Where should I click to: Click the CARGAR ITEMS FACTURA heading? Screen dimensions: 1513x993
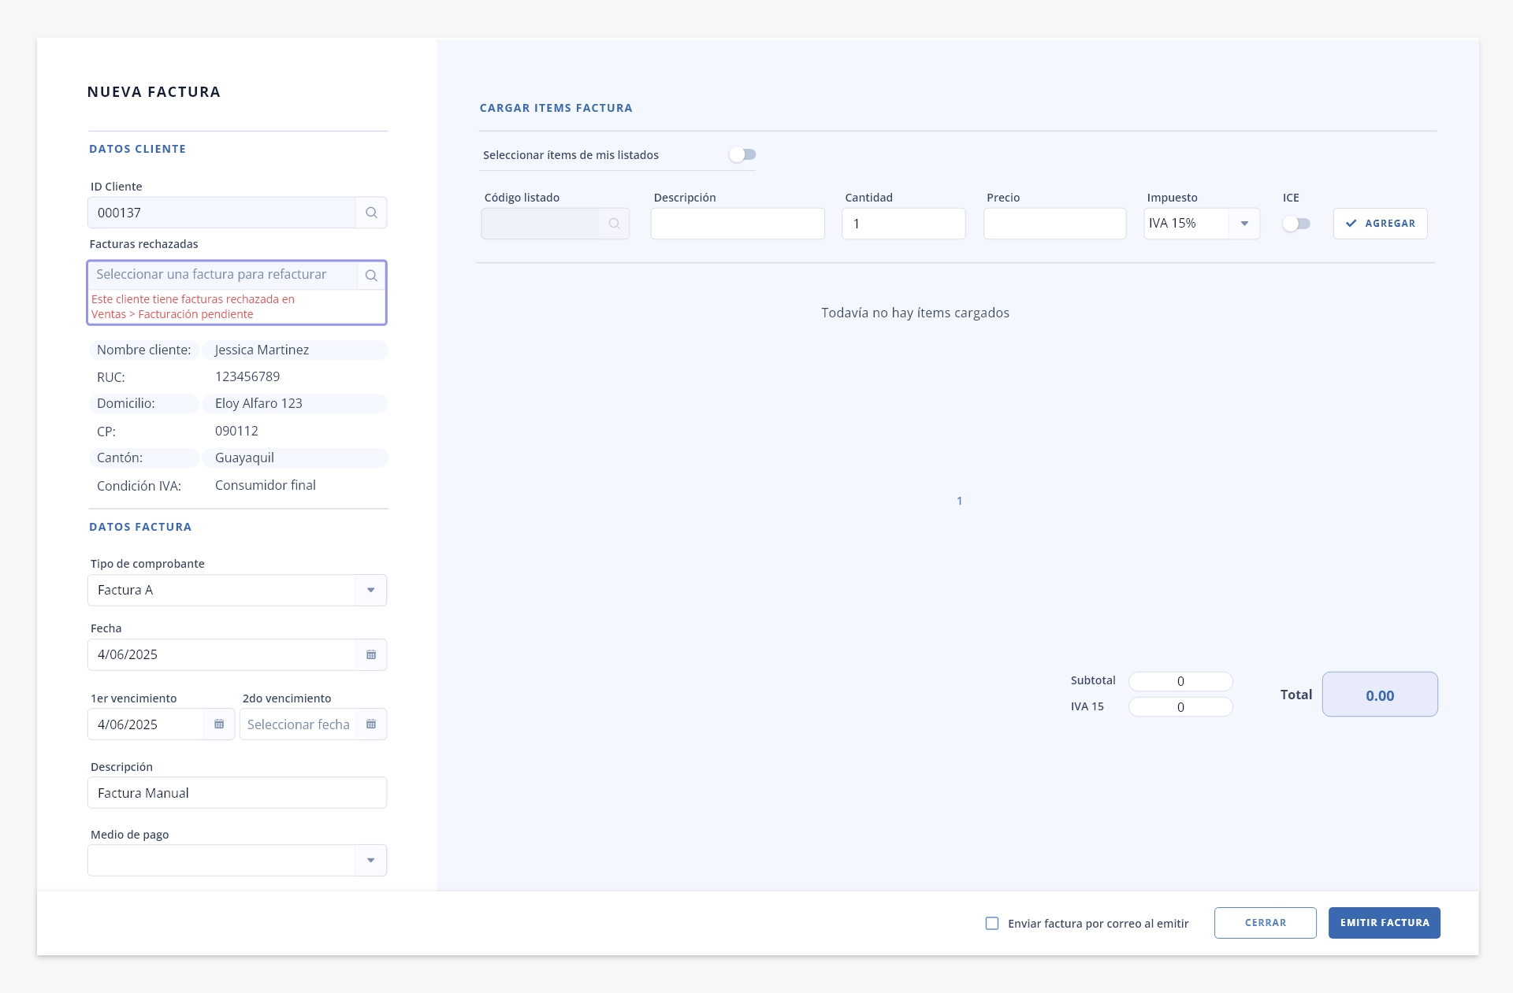pyautogui.click(x=556, y=108)
